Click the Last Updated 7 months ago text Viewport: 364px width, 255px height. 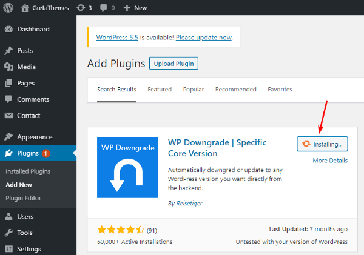tap(308, 230)
